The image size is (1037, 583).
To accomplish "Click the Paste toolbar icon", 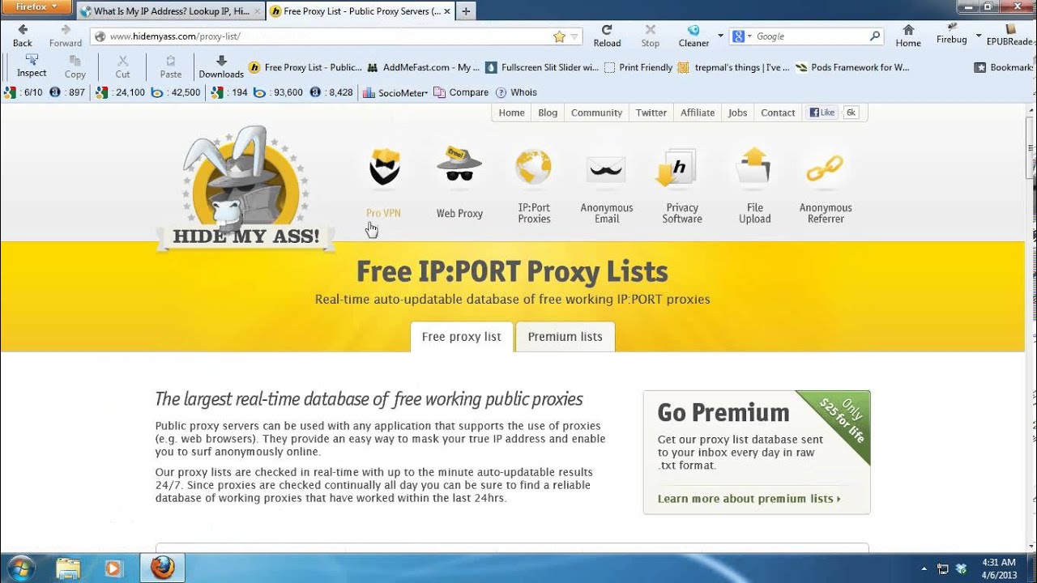I will point(171,66).
